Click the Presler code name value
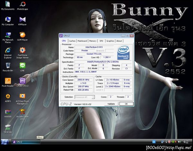The image size is (193, 151). pos(85,51)
